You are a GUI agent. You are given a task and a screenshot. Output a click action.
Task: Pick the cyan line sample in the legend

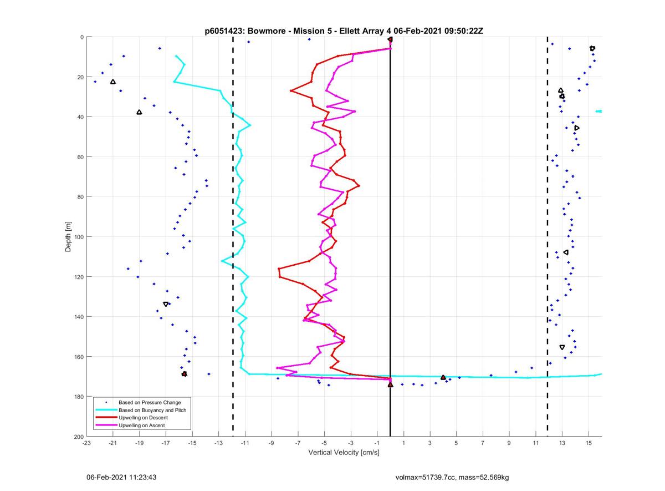coord(106,410)
